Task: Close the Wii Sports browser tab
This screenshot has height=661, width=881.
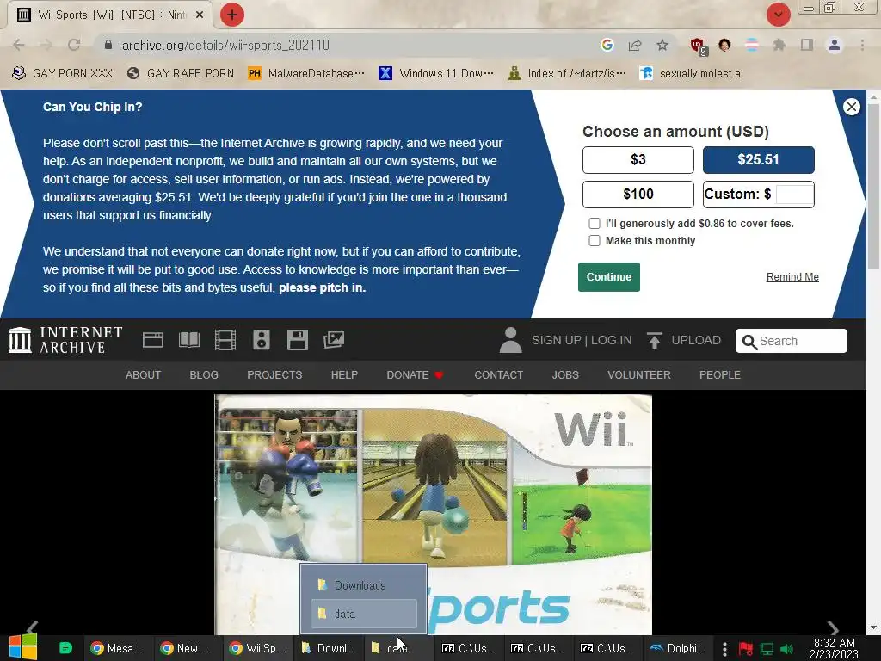Action: [x=200, y=15]
